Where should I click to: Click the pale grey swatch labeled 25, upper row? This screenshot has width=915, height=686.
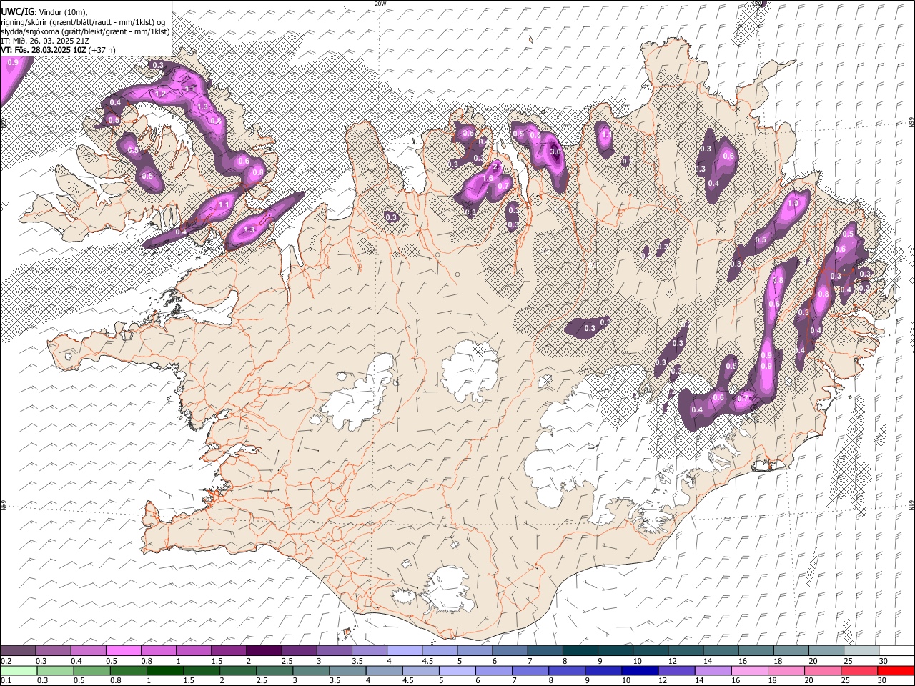(x=861, y=650)
